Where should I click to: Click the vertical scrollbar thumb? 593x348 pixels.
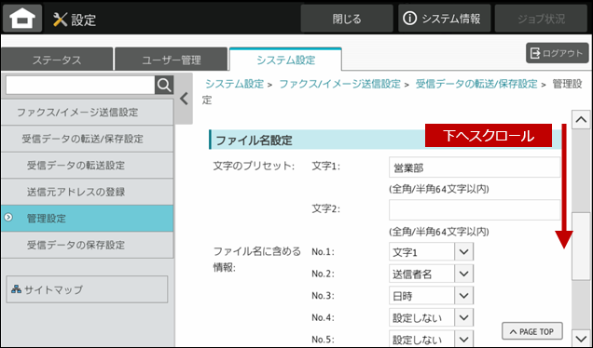pos(581,247)
